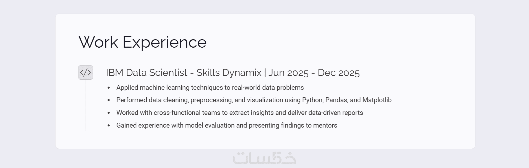The width and height of the screenshot is (529, 168).
Task: Click the bullet dot before Performed
Action: [109, 100]
